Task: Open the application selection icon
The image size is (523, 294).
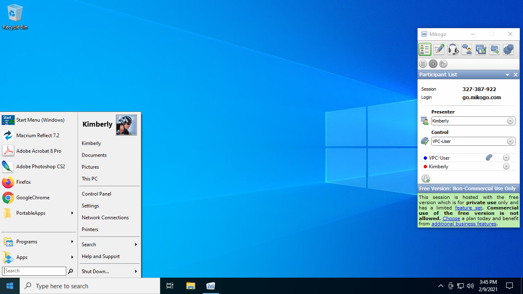Action: (x=481, y=49)
